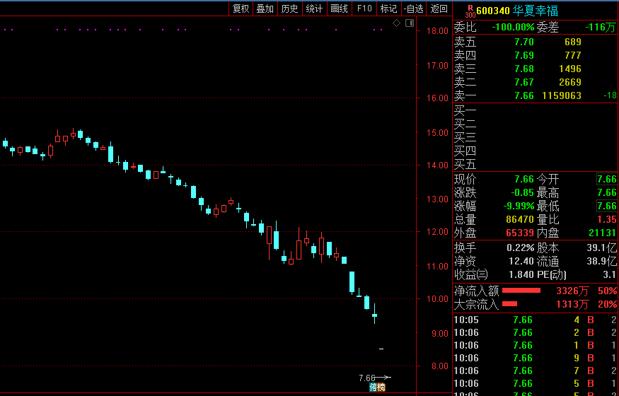The width and height of the screenshot is (619, 396).
Task: Open 统计 statistics tool
Action: [314, 8]
